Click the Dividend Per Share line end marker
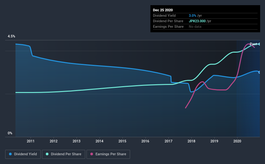 coord(260,44)
